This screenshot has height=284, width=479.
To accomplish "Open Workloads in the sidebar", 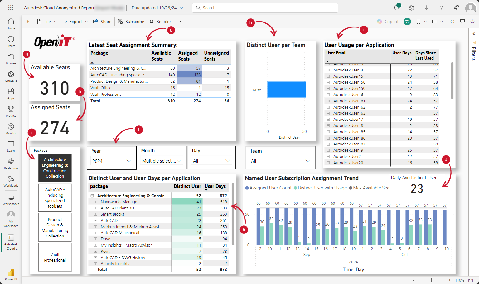I will pyautogui.click(x=11, y=181).
